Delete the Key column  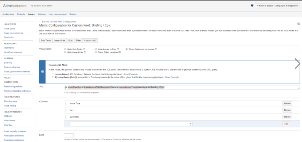(287, 110)
